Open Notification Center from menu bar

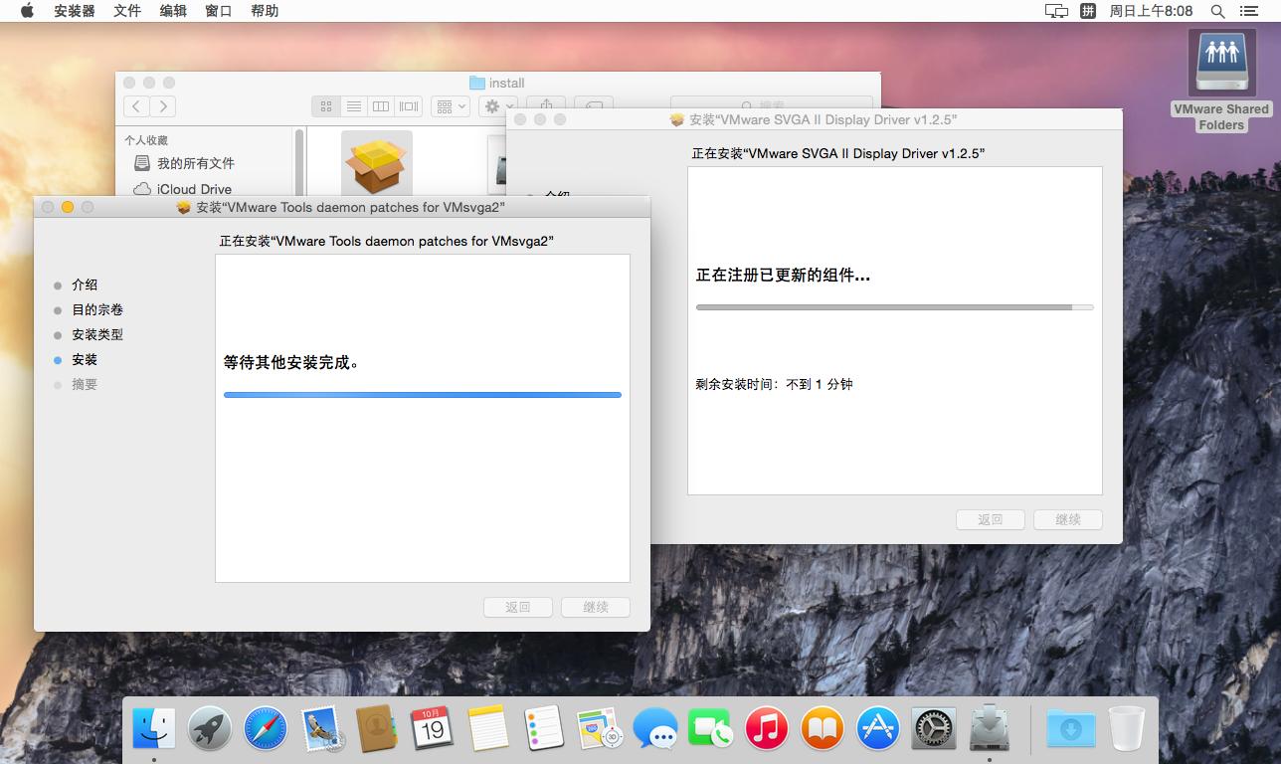(x=1248, y=11)
